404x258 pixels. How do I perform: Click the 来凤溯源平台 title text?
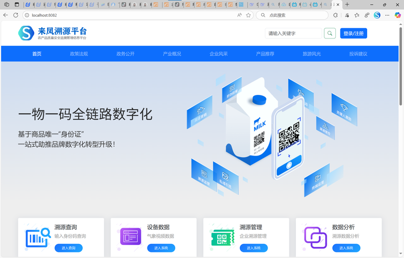click(x=62, y=31)
